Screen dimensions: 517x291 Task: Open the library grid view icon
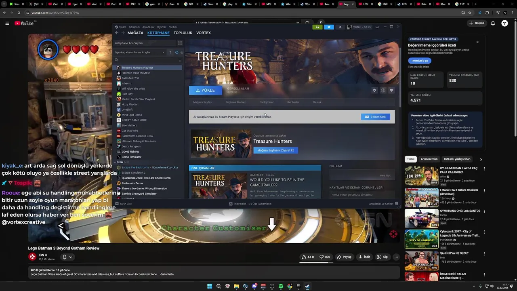click(x=180, y=43)
